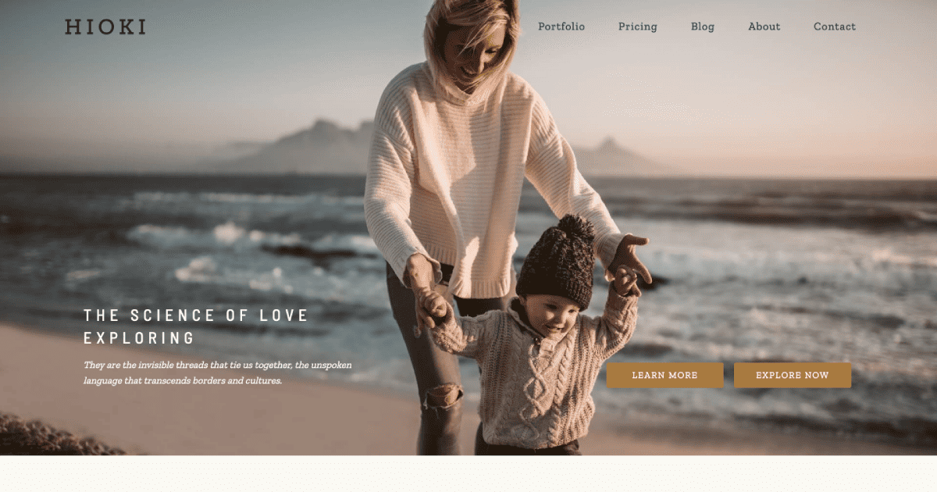Viewport: 937px width, 492px height.
Task: Go to the Pricing page
Action: 638,27
